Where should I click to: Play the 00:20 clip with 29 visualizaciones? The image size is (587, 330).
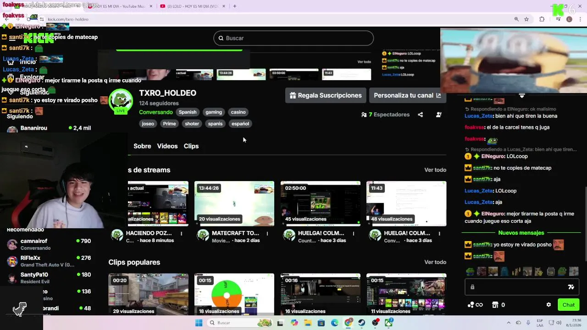pos(148,294)
